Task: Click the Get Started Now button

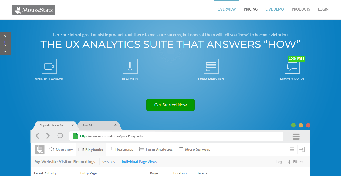Action: (170, 105)
